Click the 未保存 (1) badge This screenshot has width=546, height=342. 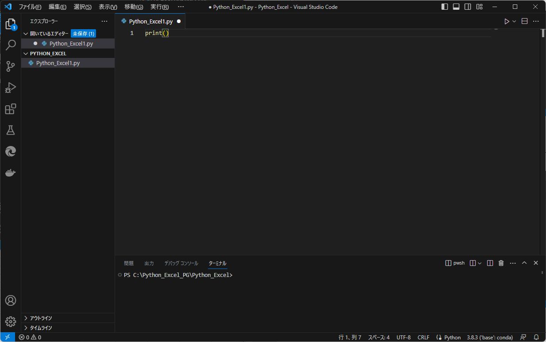(x=83, y=34)
